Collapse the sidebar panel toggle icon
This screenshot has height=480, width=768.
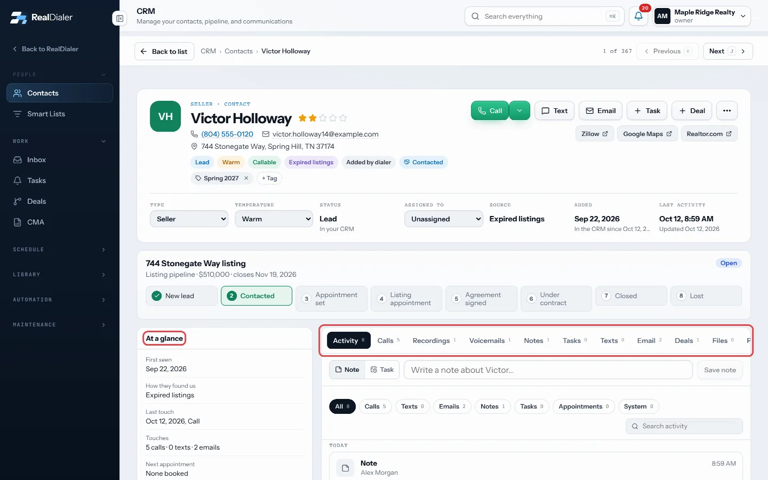click(119, 19)
